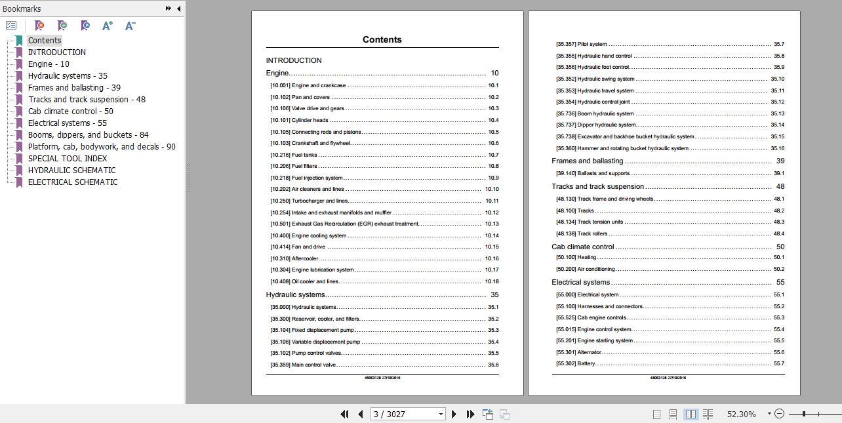Go to the next page

(454, 414)
